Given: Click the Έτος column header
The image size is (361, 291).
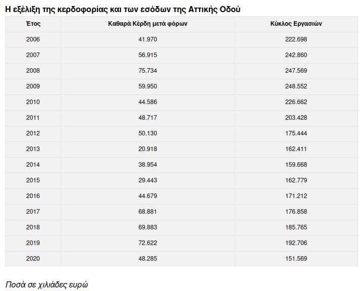Looking at the screenshot, I should 33,24.
